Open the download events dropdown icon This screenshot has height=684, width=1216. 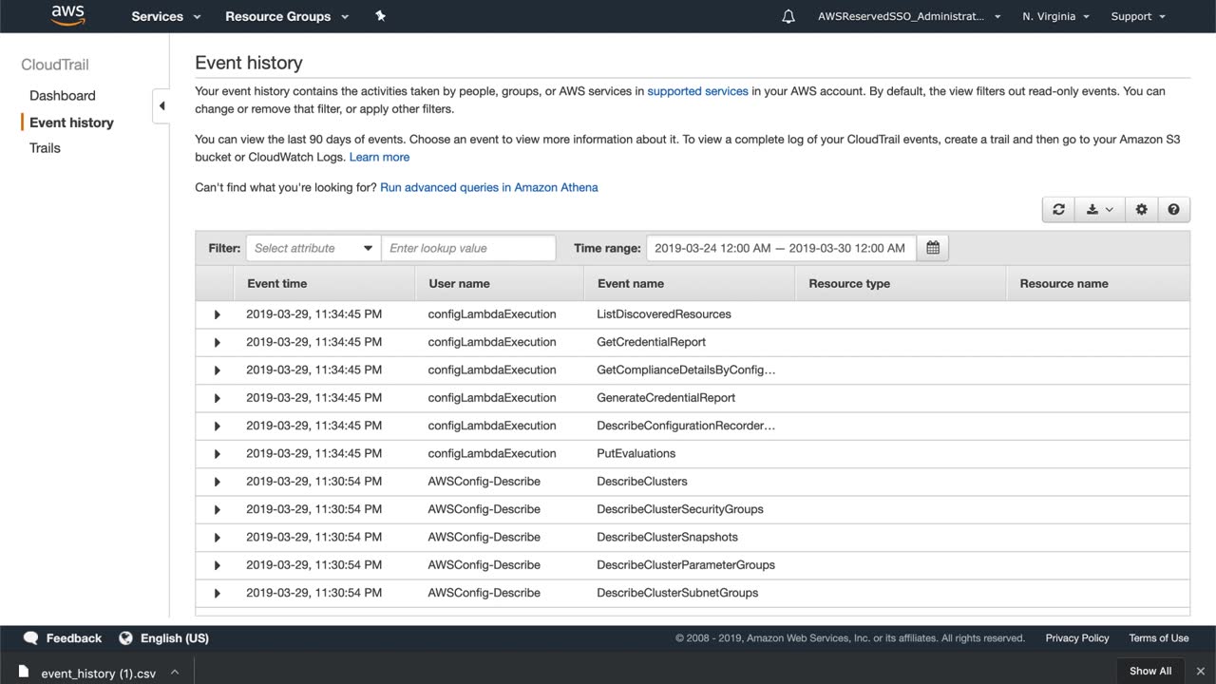[1099, 210]
